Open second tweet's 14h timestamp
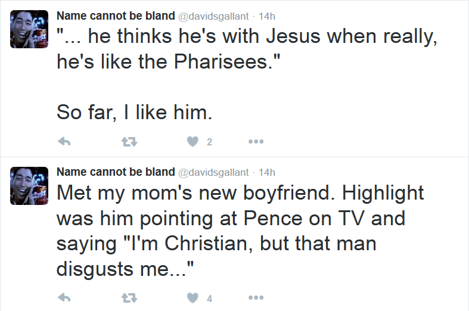This screenshot has height=311, width=469. coord(267,173)
